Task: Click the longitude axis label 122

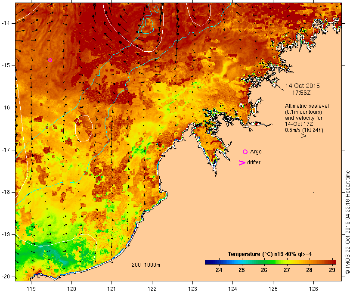Action: [x=152, y=289]
